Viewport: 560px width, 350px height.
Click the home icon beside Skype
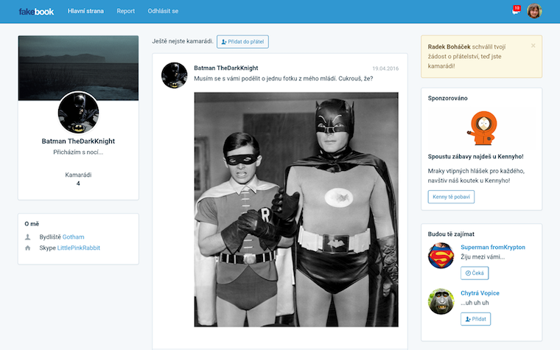27,248
